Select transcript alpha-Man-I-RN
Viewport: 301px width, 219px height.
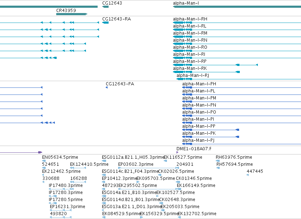190,40
